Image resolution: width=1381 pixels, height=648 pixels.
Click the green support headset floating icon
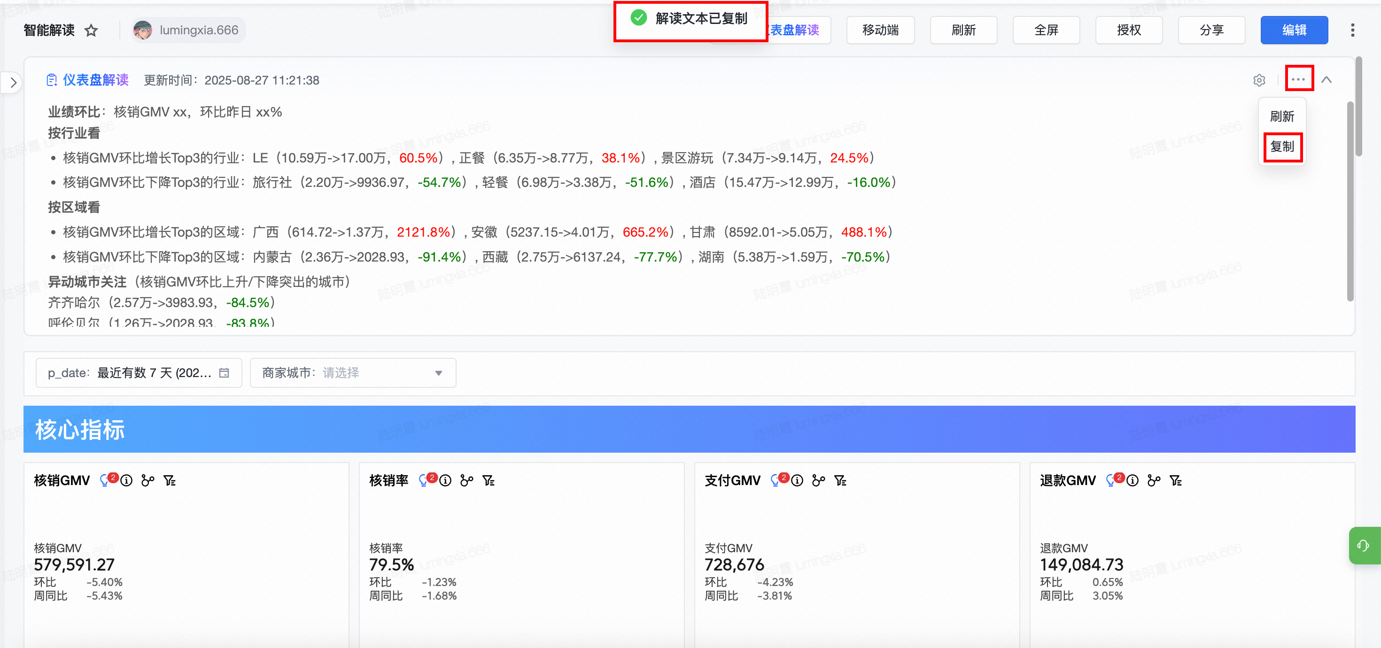point(1363,545)
